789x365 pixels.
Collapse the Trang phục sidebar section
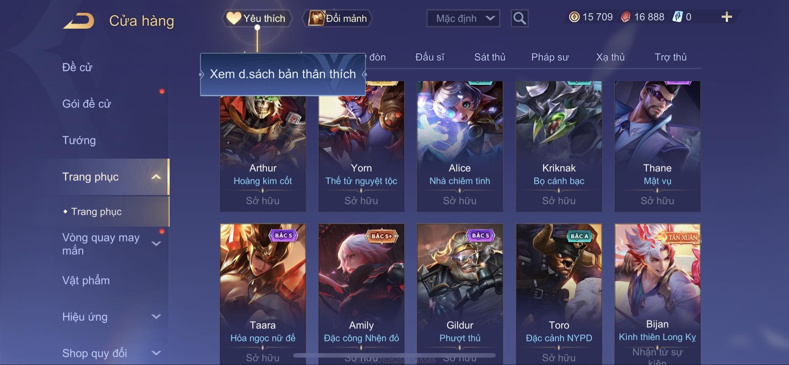pos(156,177)
